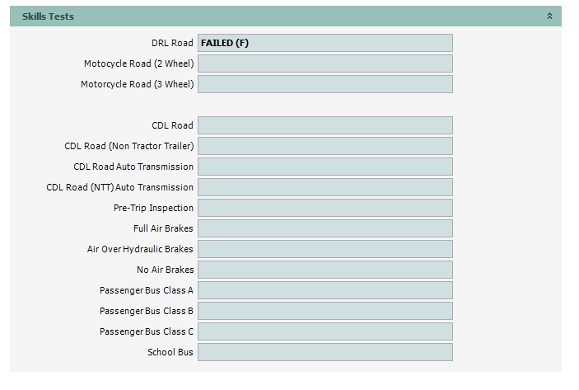Click the School Bus field

point(325,352)
